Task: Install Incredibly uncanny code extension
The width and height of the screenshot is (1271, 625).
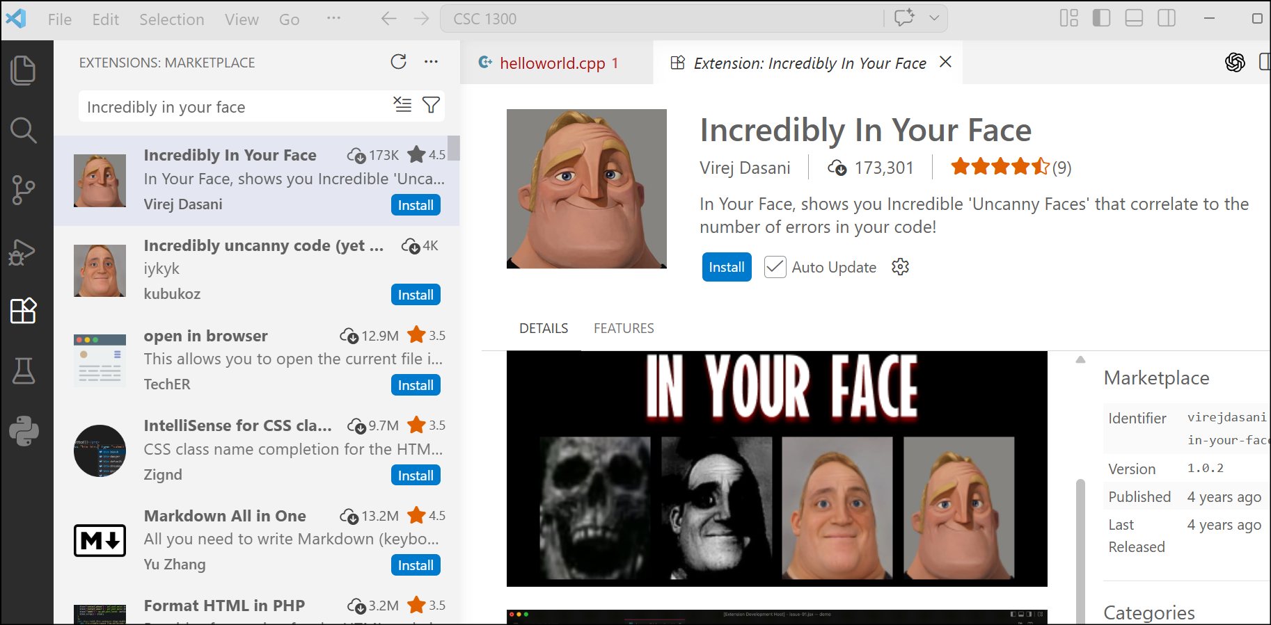Action: tap(416, 295)
